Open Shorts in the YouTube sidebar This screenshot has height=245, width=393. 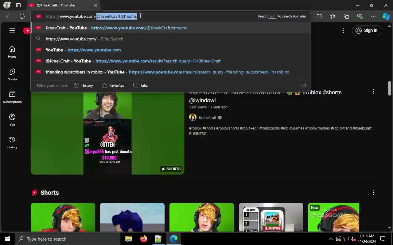pos(12,74)
